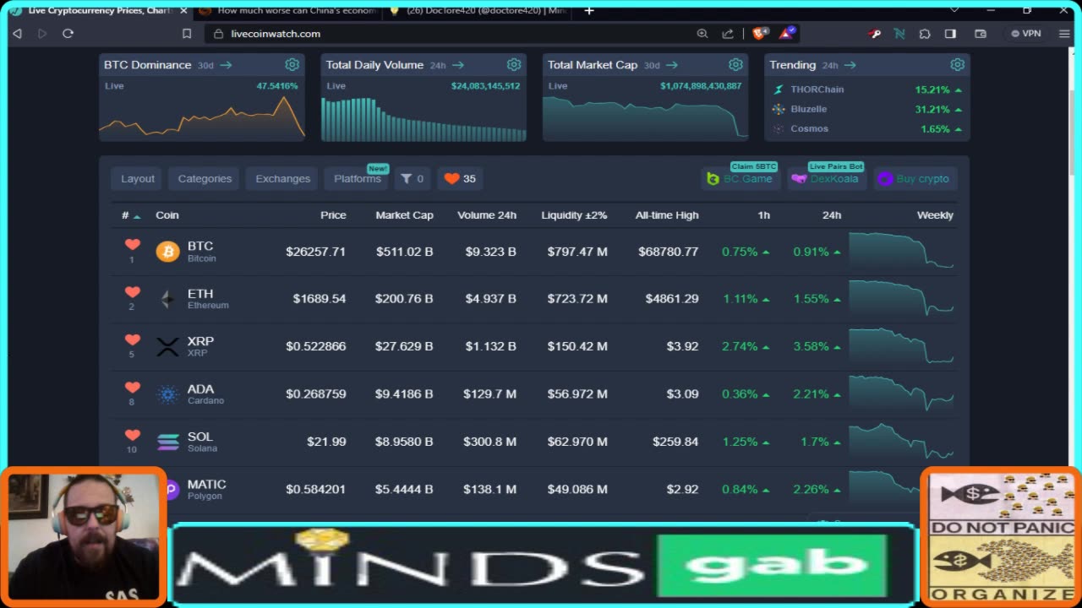
Task: Open Brave Rewards triangle icon
Action: [787, 34]
